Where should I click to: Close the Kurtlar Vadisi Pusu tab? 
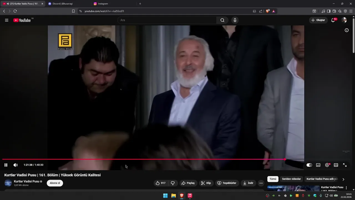(x=42, y=4)
